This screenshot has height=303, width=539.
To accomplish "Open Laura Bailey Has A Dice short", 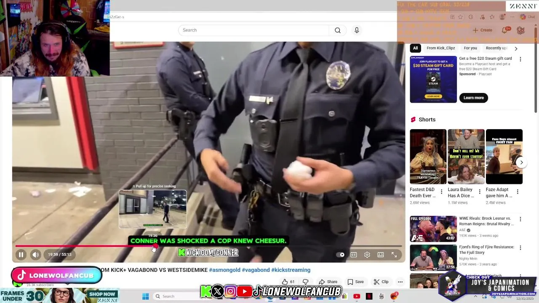I will tap(466, 157).
